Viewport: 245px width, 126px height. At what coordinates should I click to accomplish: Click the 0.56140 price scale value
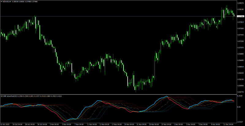tap(240, 80)
